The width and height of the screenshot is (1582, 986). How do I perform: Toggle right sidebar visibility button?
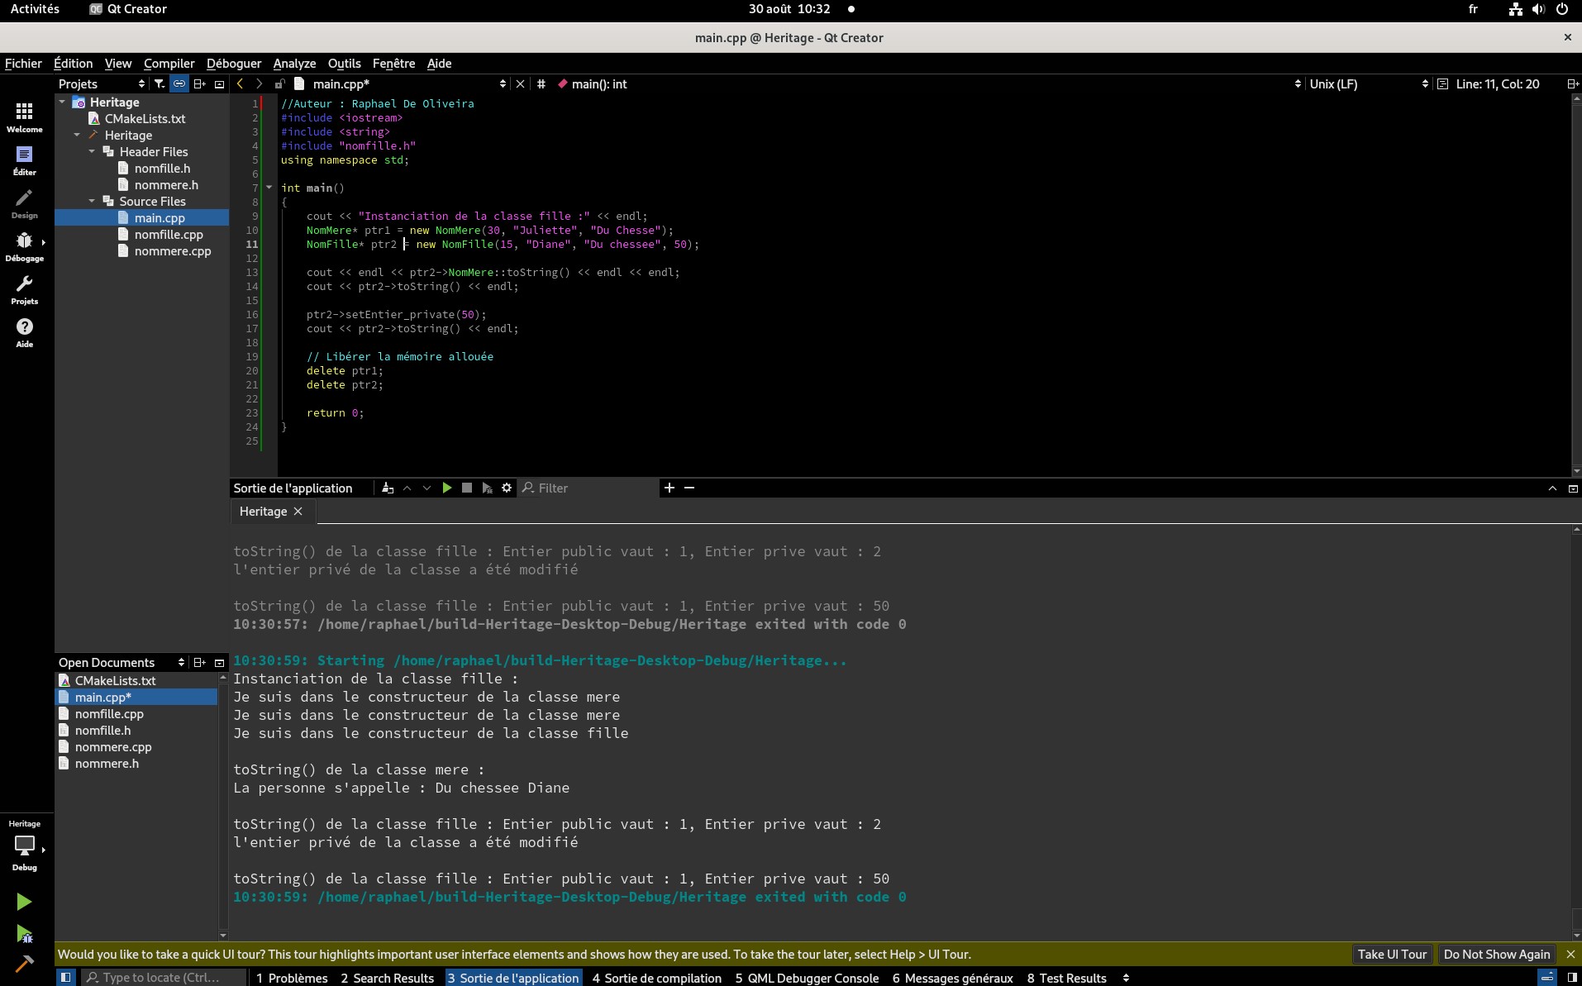(x=1572, y=977)
